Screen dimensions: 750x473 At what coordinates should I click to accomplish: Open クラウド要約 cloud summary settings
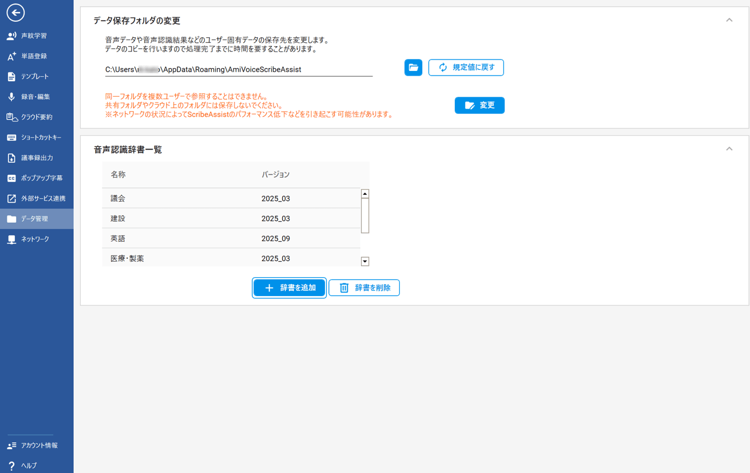pyautogui.click(x=37, y=117)
